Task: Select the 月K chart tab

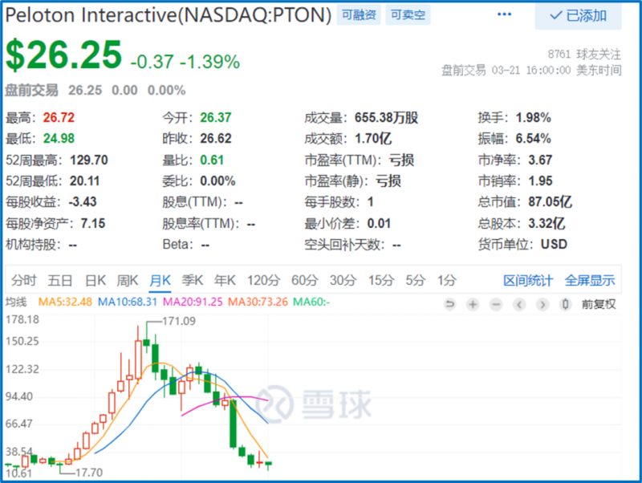Action: tap(160, 280)
